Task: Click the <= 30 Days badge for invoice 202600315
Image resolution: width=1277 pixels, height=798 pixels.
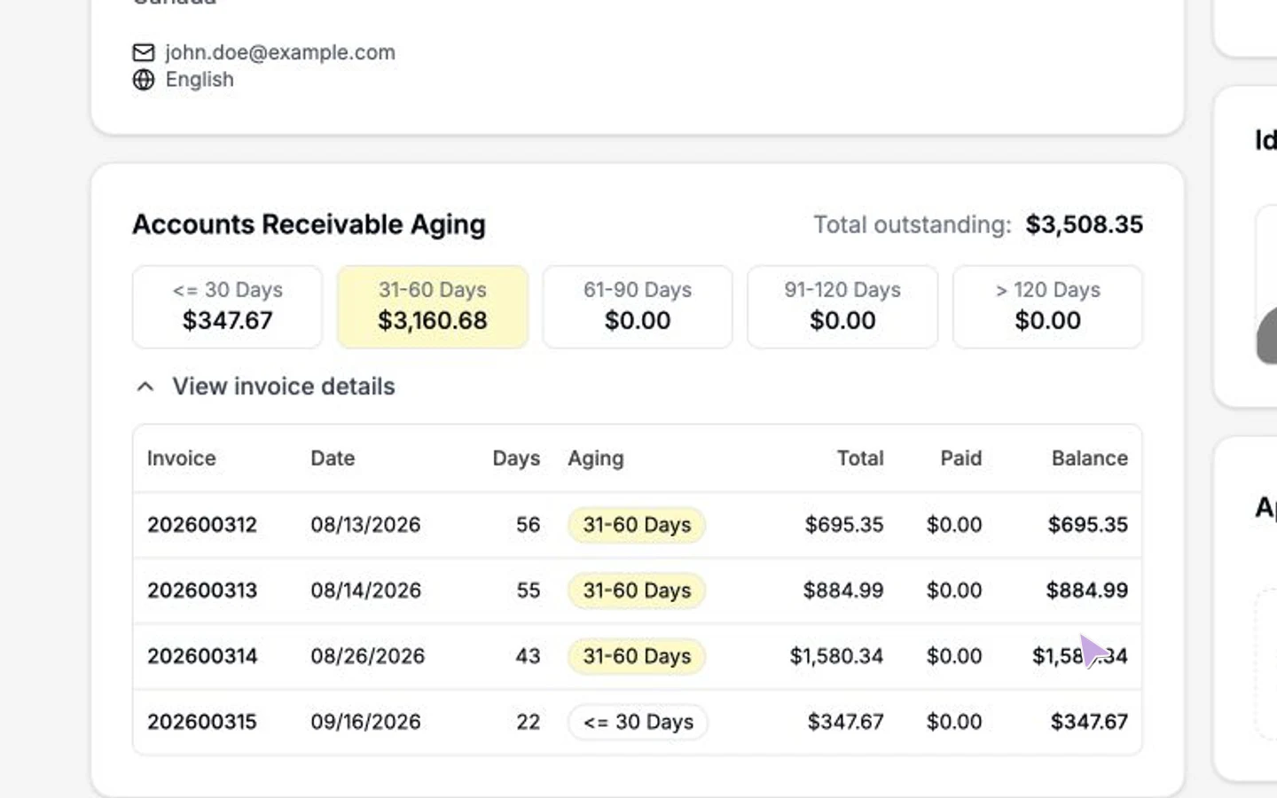Action: click(638, 722)
